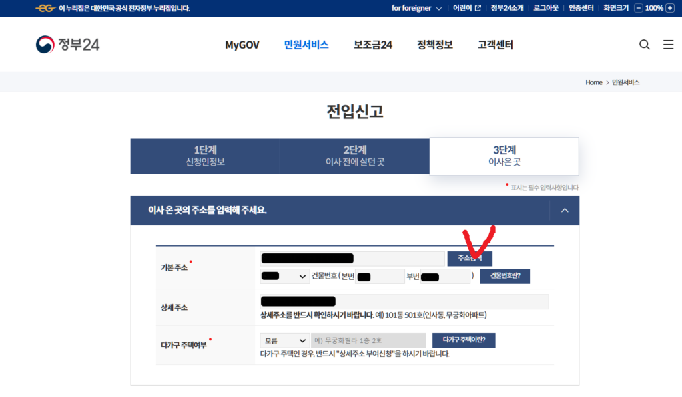
Task: Focus the 상세 주소 input field
Action: (404, 301)
